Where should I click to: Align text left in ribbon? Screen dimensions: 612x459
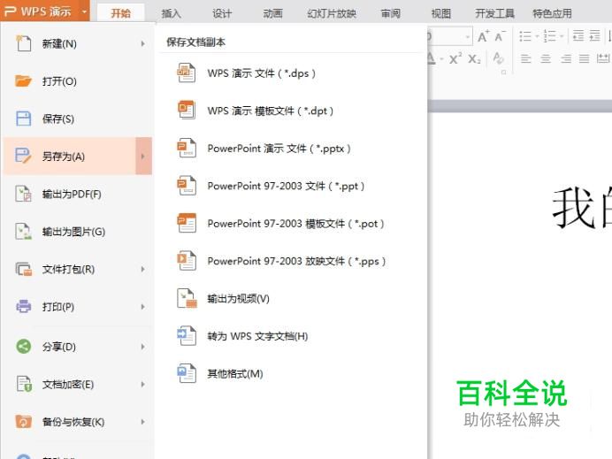(x=525, y=59)
